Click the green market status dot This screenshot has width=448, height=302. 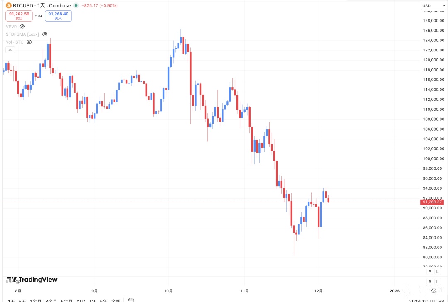pyautogui.click(x=75, y=6)
